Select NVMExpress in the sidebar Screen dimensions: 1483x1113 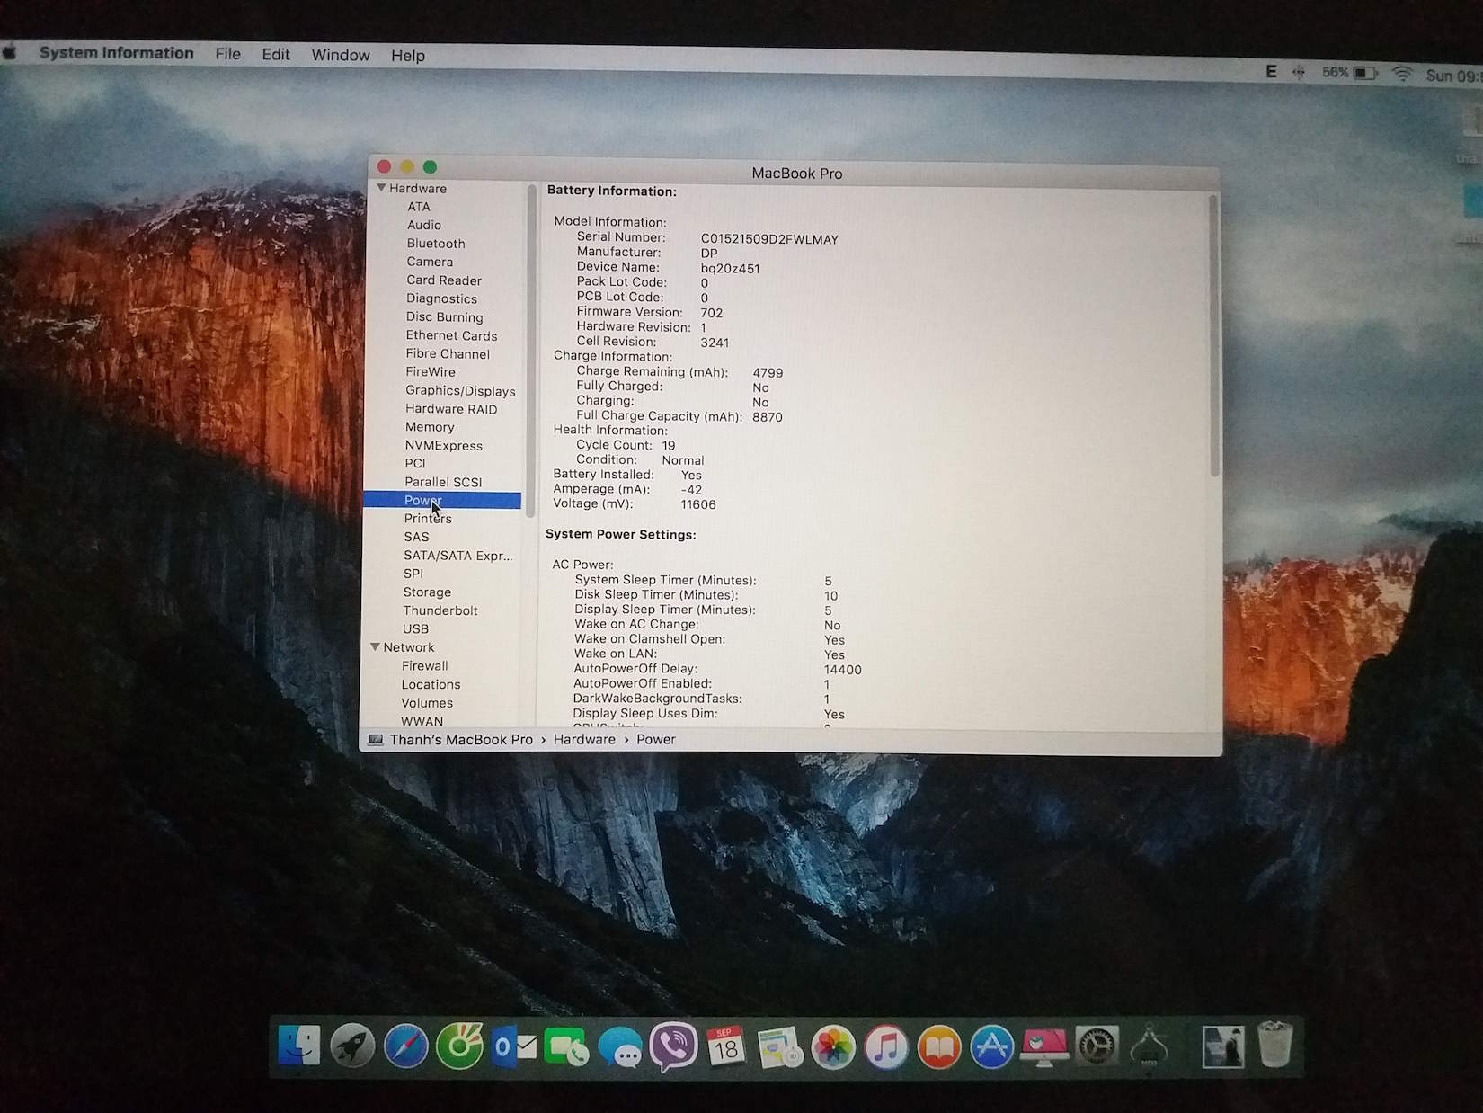click(x=442, y=445)
